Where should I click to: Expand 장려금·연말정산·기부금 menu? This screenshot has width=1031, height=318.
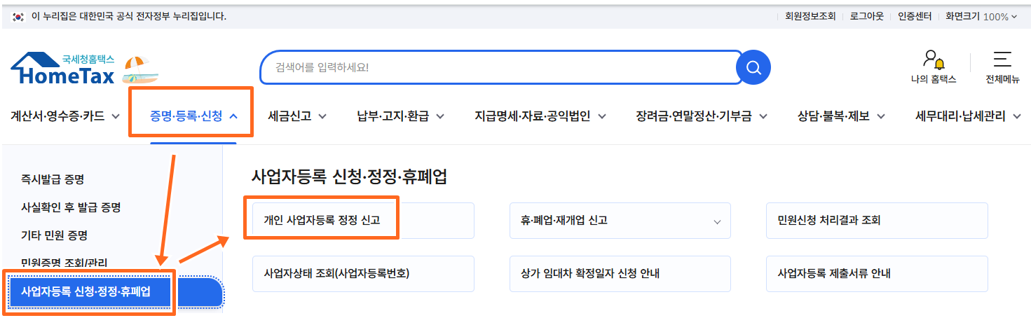(x=702, y=116)
